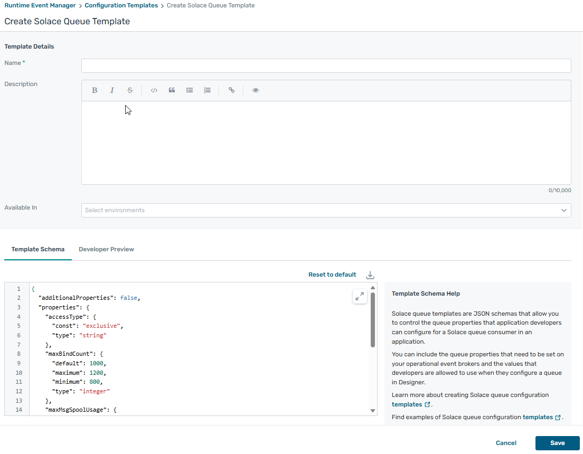Open the Select environments dropdown
This screenshot has height=454, width=583.
tap(326, 210)
